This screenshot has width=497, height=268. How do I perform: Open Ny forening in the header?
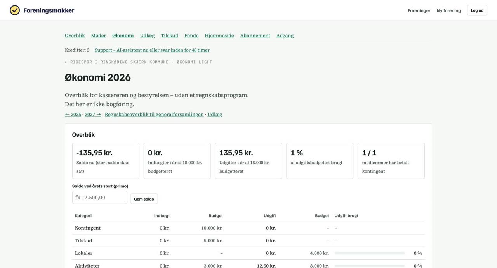pos(449,10)
